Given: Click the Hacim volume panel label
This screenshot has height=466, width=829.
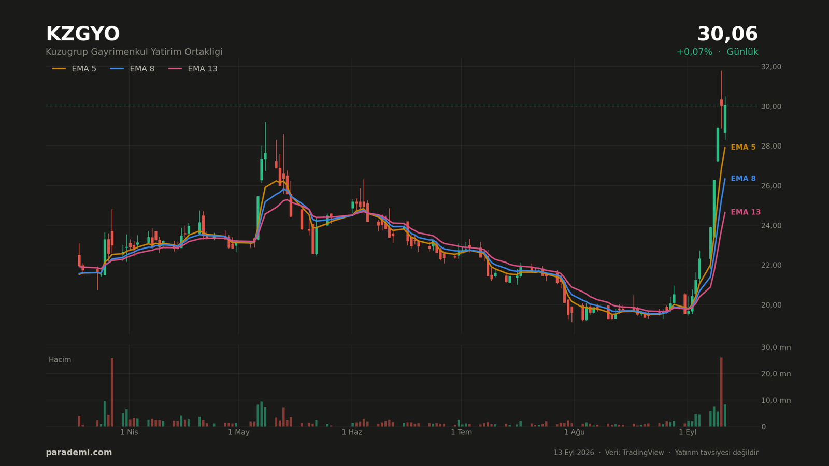Looking at the screenshot, I should pyautogui.click(x=60, y=360).
